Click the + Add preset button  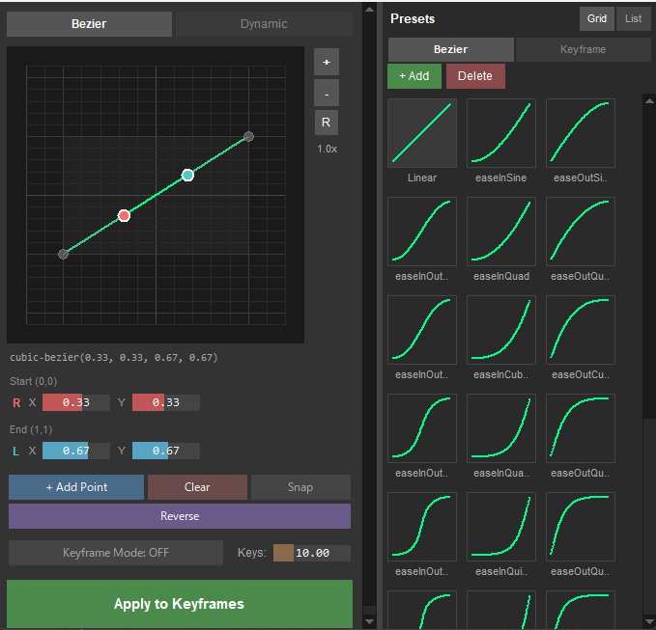[x=414, y=76]
